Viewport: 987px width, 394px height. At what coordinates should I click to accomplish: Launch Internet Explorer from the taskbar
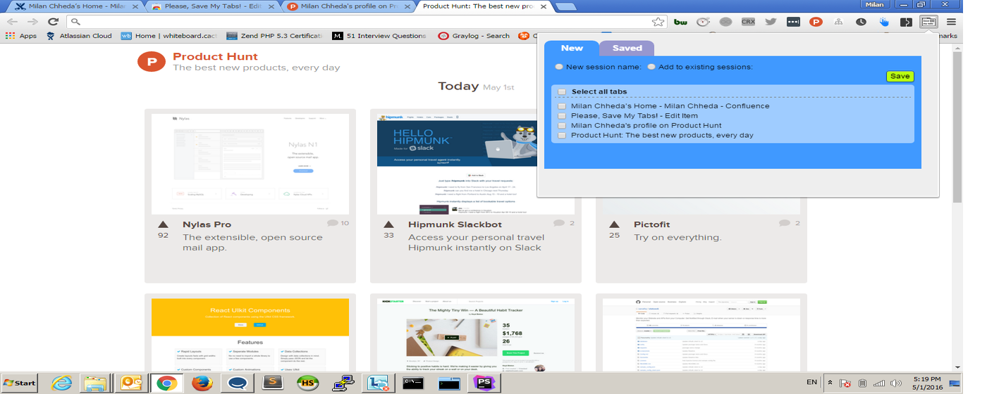pyautogui.click(x=62, y=383)
